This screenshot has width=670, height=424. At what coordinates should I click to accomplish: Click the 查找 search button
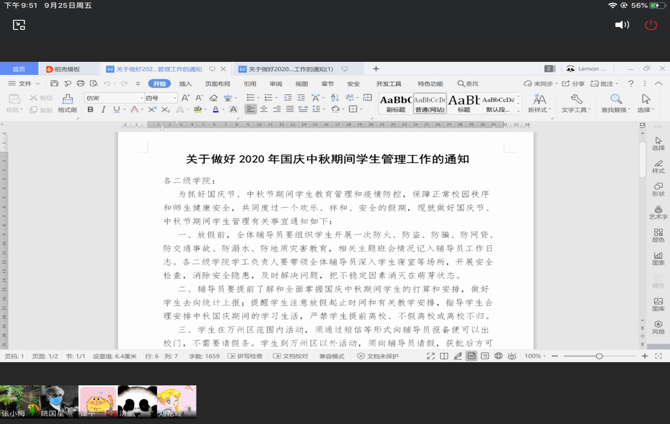468,84
